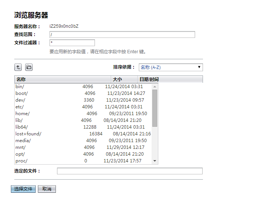This screenshot has height=198, width=263.
Task: Click the 取消 button
Action: pos(47,189)
